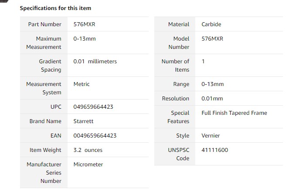Click the Resolution value 0.01mm

[212, 98]
